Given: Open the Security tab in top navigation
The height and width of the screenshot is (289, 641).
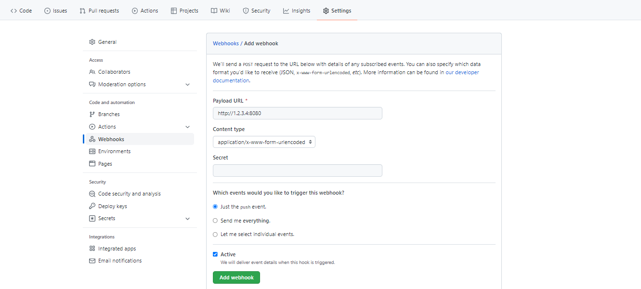Looking at the screenshot, I should [x=256, y=11].
